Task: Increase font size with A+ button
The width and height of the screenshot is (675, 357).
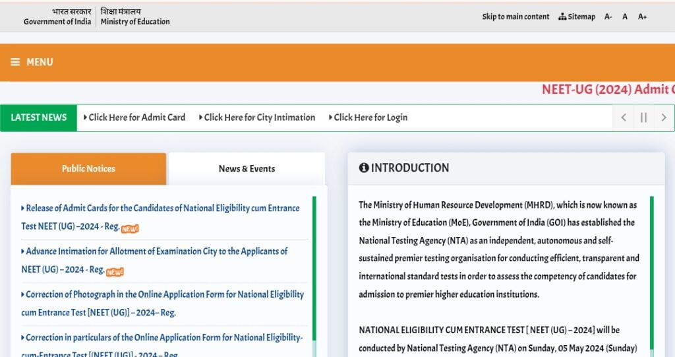Action: tap(642, 16)
